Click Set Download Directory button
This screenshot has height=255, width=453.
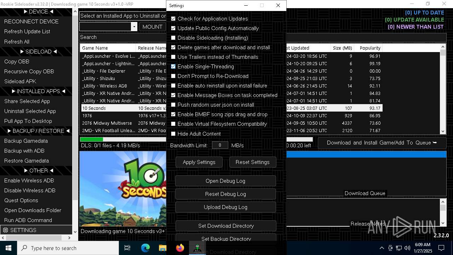pyautogui.click(x=226, y=226)
